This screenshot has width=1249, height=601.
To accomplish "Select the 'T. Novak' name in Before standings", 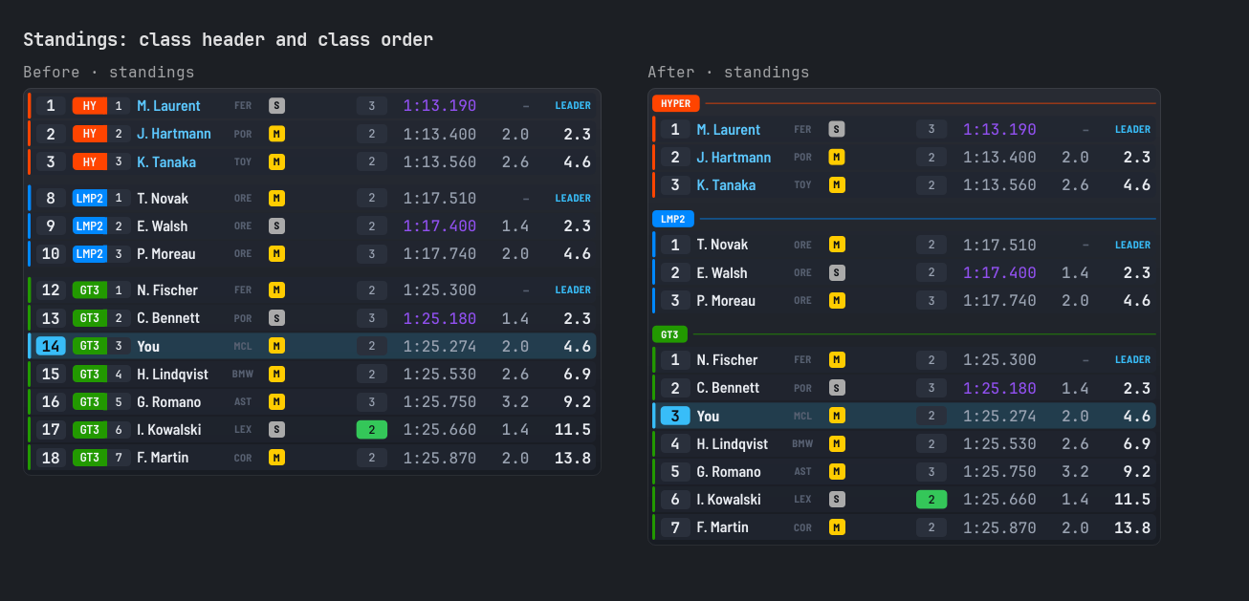I will coord(163,199).
